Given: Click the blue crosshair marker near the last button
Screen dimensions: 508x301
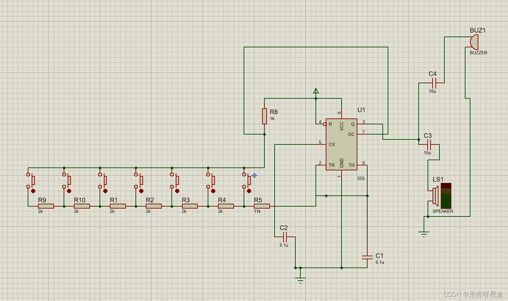Looking at the screenshot, I should (254, 175).
